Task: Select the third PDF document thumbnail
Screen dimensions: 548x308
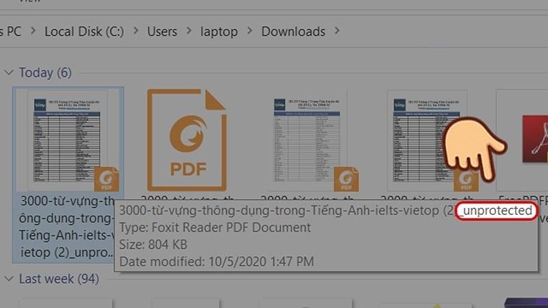Action: (307, 140)
